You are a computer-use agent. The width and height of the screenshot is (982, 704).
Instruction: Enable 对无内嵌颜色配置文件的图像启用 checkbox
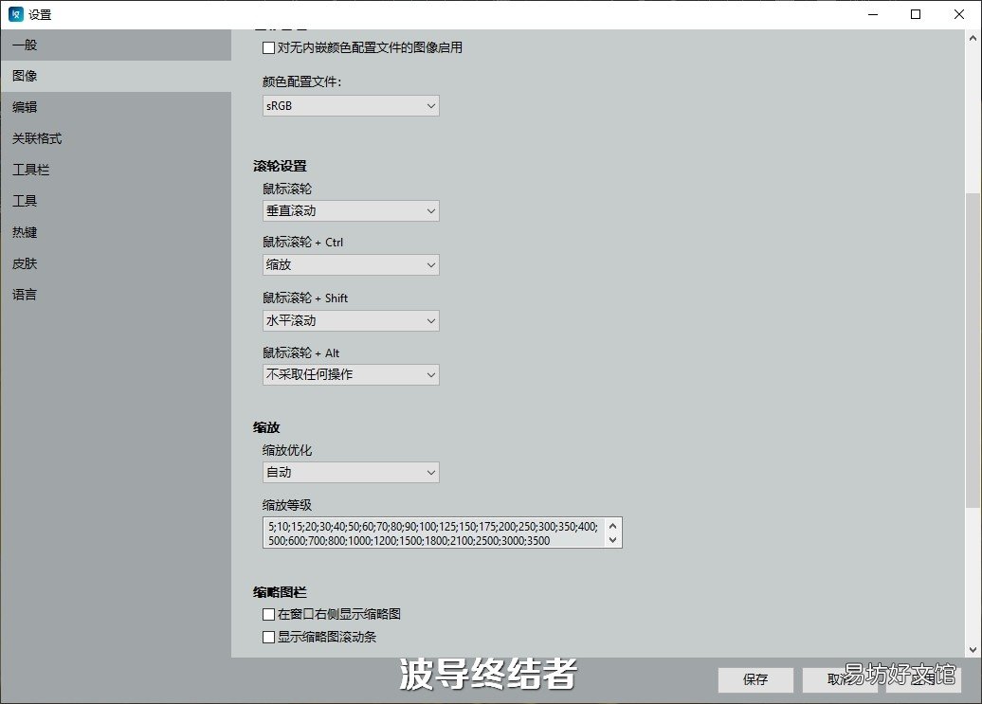[268, 47]
